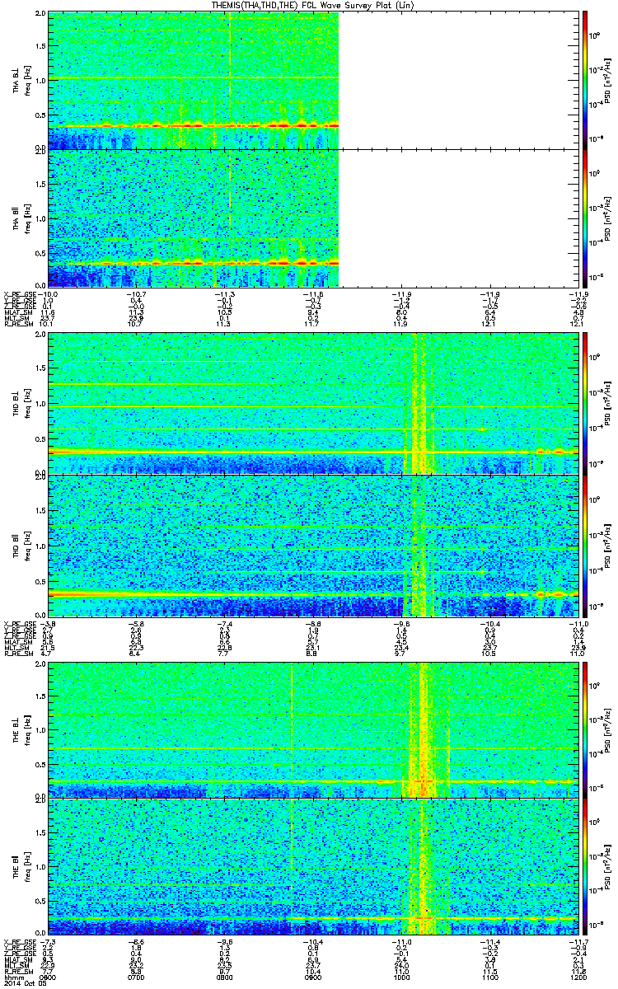This screenshot has height=989, width=618.
Task: Click the THD BII spectrogram panel
Action: tap(311, 545)
